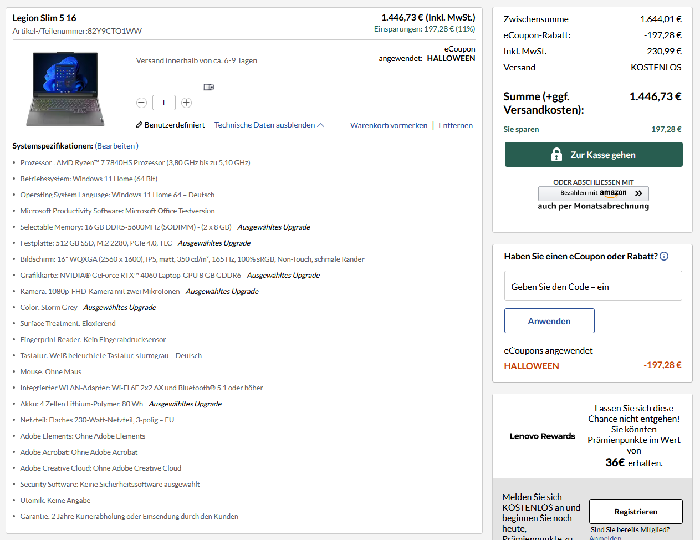Select the Security Software line

pos(110,484)
